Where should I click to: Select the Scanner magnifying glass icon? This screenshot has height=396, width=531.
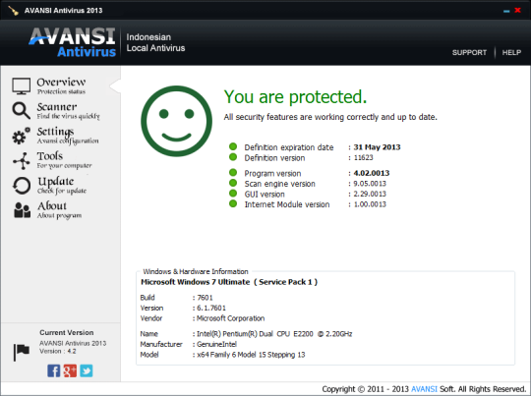click(x=21, y=111)
